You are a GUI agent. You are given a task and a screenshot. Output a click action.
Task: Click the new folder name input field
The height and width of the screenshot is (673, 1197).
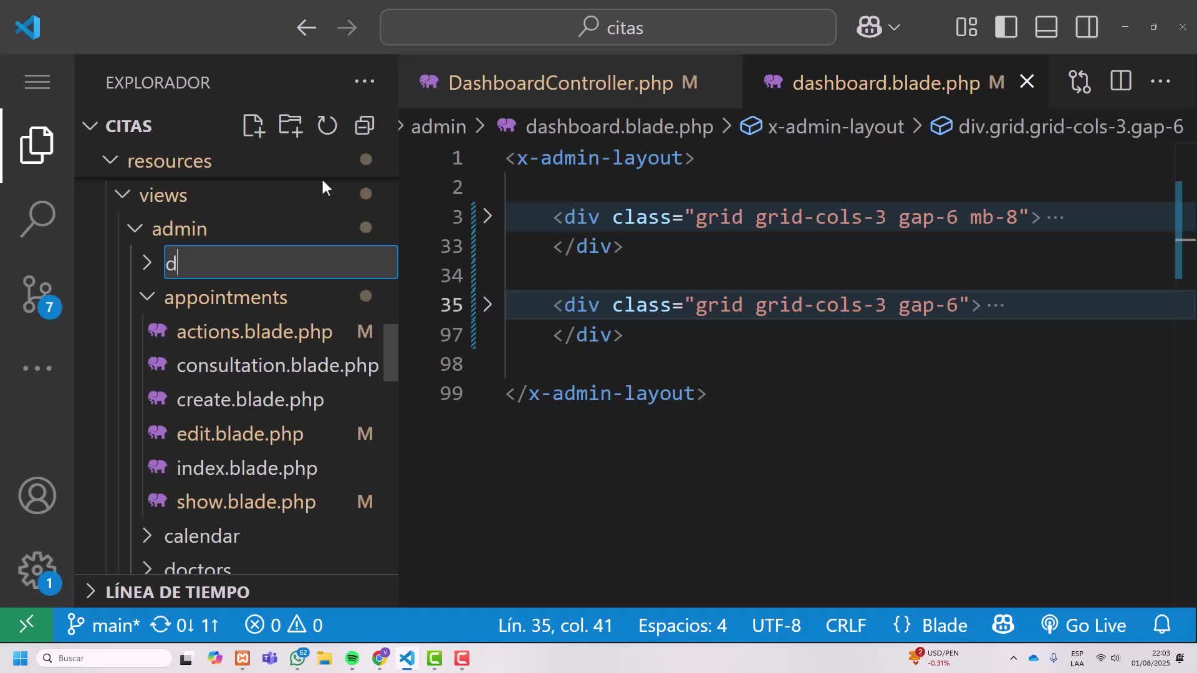pos(281,262)
